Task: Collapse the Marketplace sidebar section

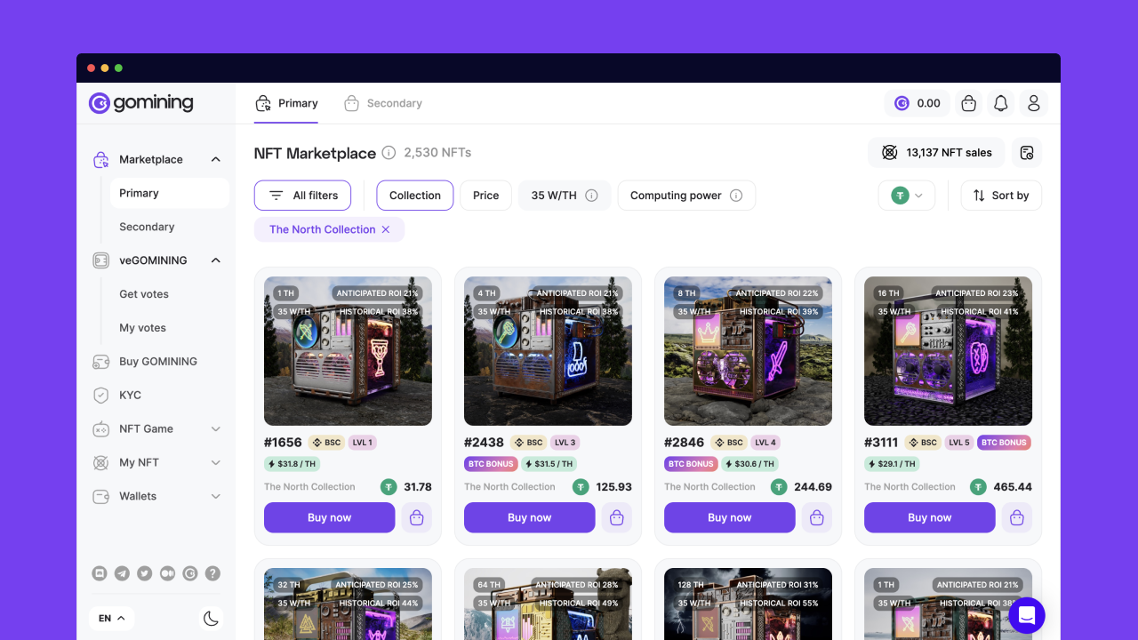Action: 215,160
